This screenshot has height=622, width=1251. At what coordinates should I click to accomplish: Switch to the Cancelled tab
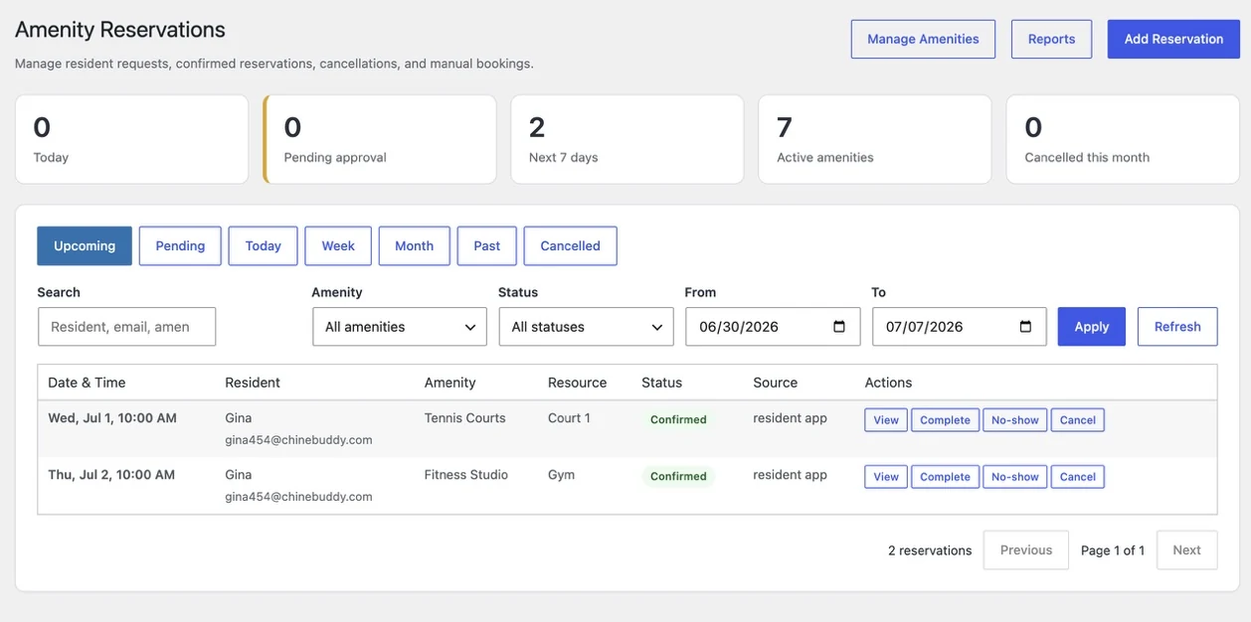[x=570, y=246]
